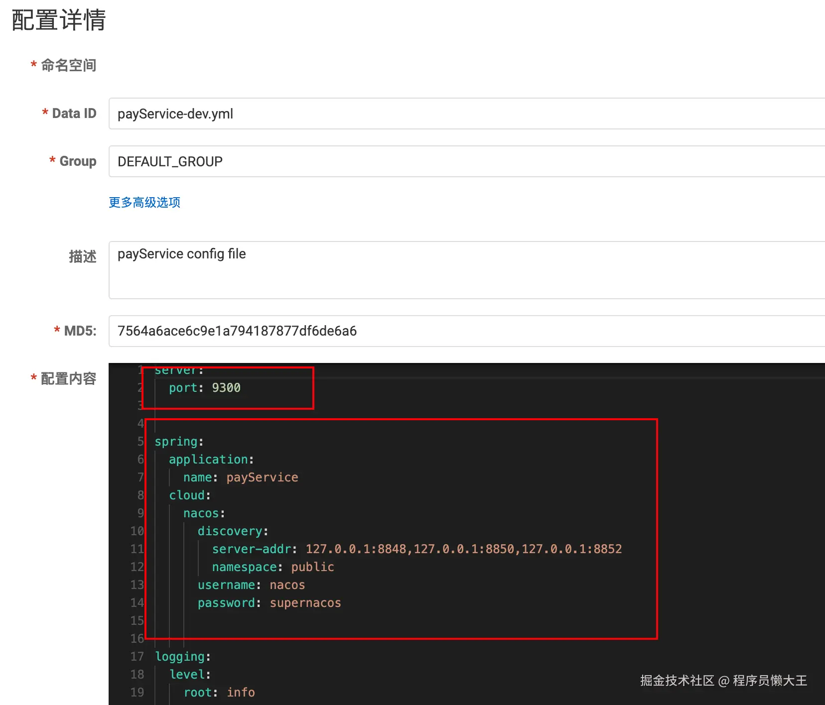Click the Data ID field containing payService-dev.yml
This screenshot has height=705, width=825.
(467, 114)
